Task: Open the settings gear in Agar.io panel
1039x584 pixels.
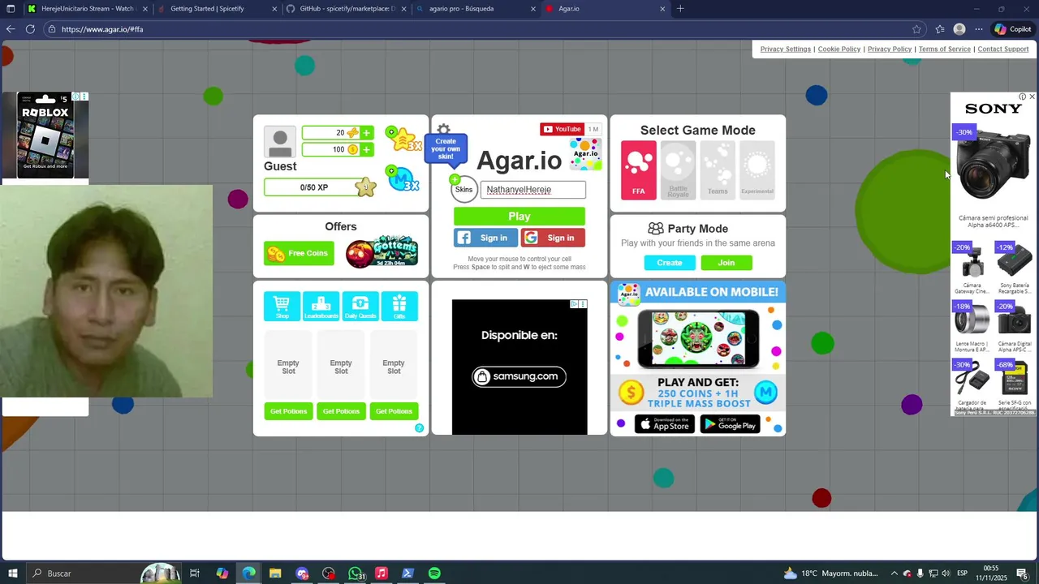Action: (x=443, y=129)
